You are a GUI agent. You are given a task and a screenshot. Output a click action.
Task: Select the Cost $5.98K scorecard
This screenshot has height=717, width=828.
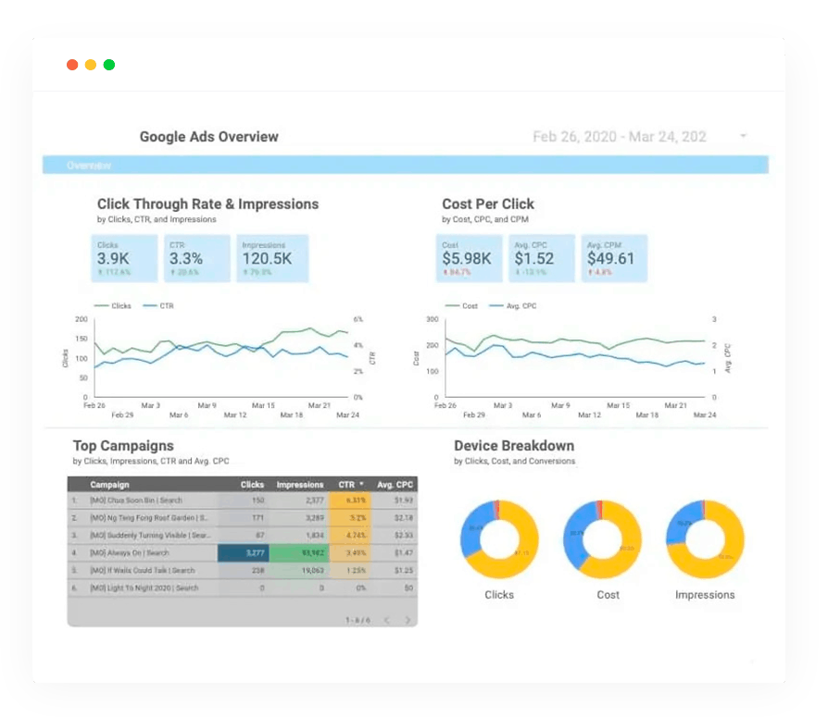click(x=469, y=258)
